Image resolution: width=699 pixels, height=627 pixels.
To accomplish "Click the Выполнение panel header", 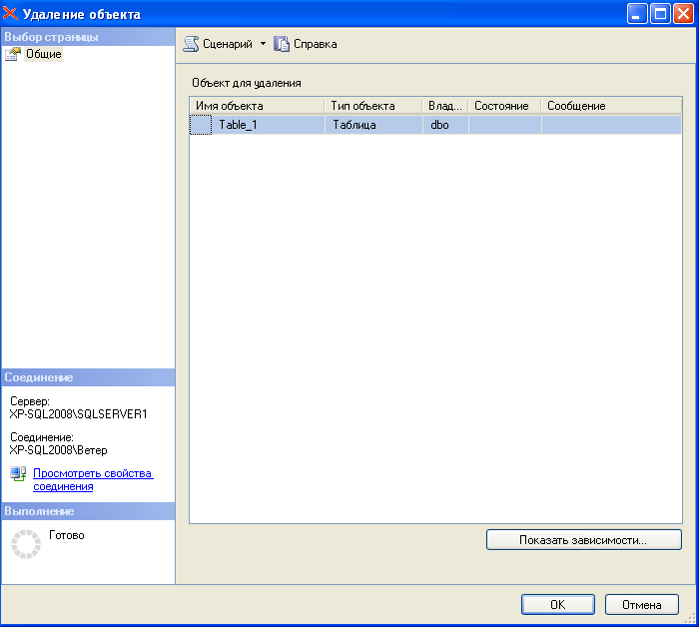I will point(88,511).
